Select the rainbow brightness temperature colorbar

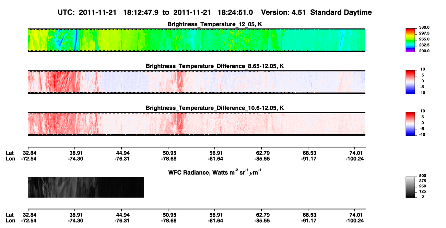point(411,40)
